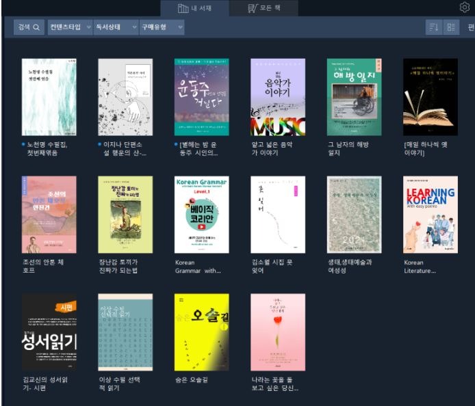Open the yellow 숨은 오솔길 book cover
Viewport: 475px width, 406px height.
(202, 332)
